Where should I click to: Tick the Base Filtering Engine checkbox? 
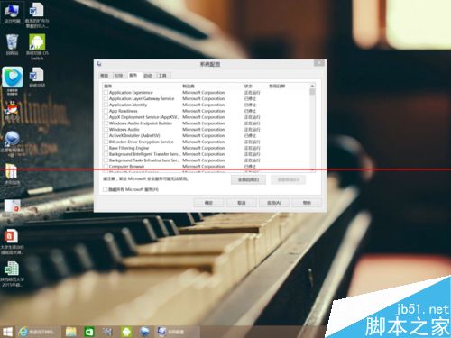106,148
